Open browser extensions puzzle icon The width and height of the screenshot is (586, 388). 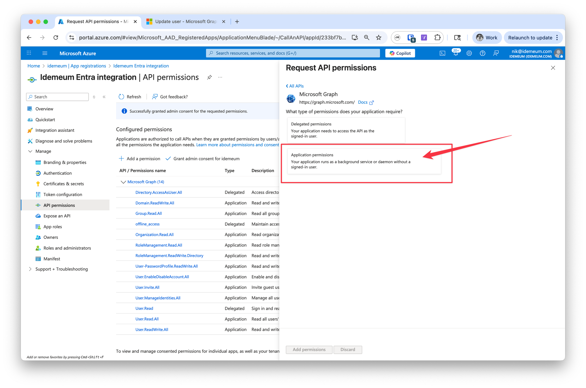click(x=437, y=38)
